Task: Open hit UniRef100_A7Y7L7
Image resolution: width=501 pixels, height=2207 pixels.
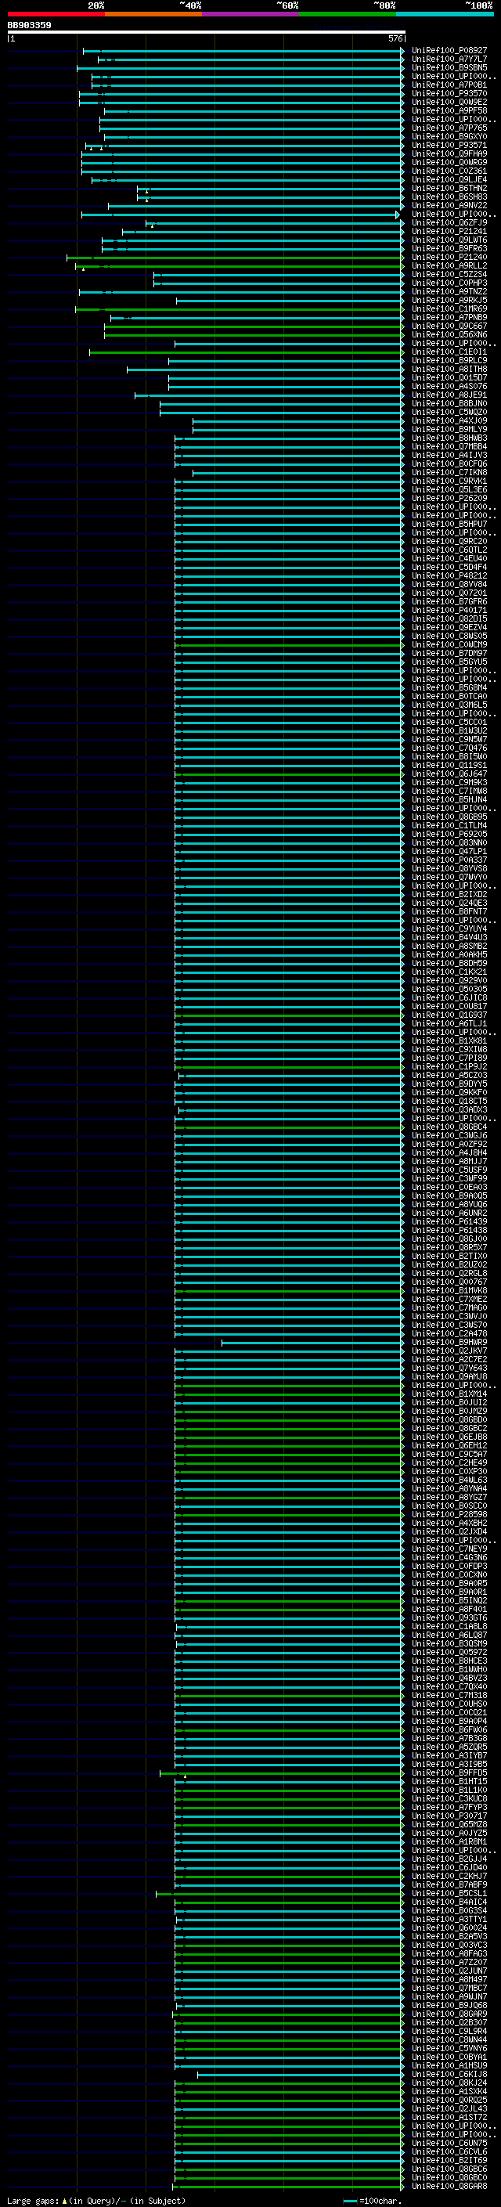Action: click(x=449, y=60)
